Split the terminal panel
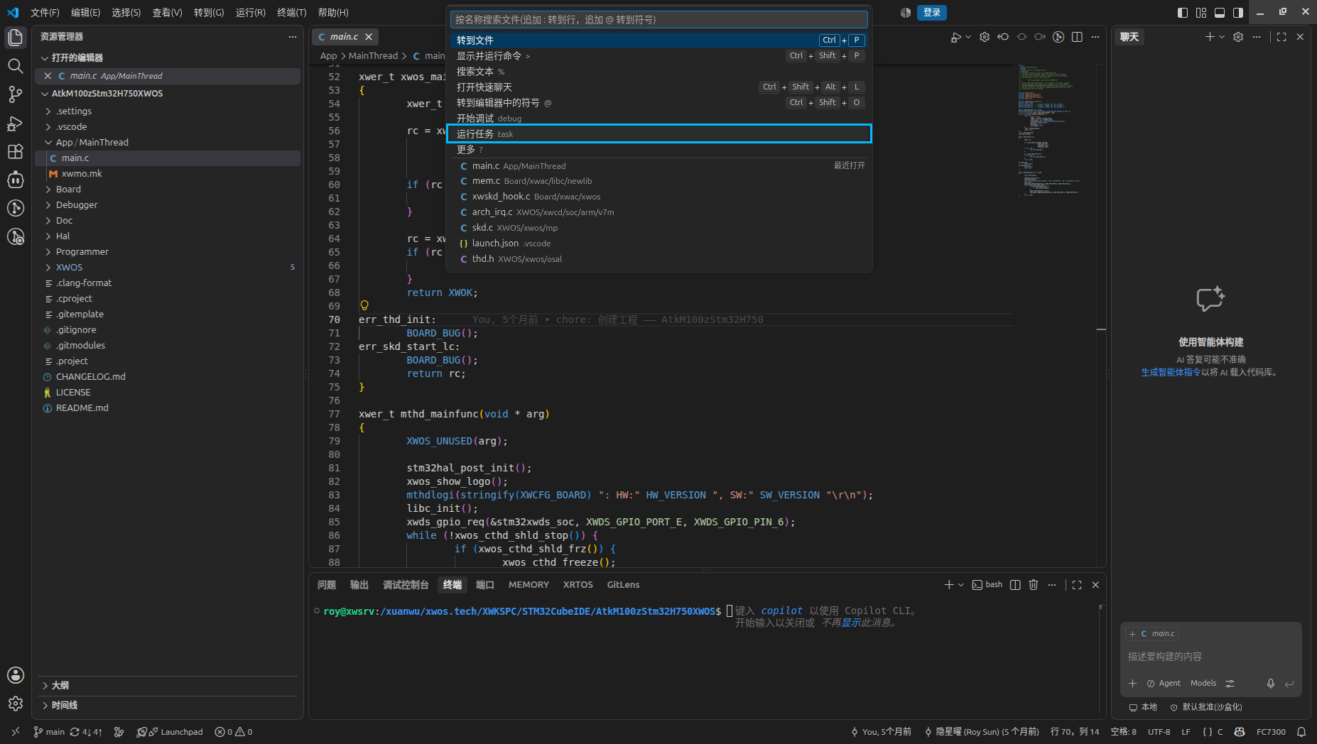The height and width of the screenshot is (744, 1317). click(1015, 585)
